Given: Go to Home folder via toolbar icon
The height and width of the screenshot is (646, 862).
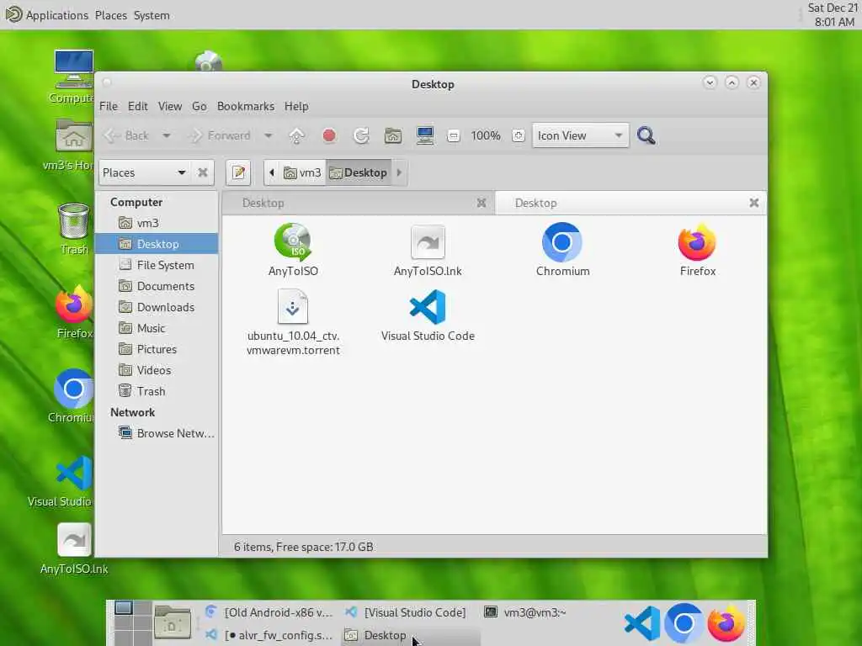Looking at the screenshot, I should pyautogui.click(x=392, y=135).
